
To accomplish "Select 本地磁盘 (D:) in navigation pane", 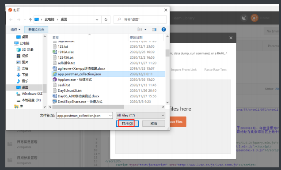I will point(29,100).
